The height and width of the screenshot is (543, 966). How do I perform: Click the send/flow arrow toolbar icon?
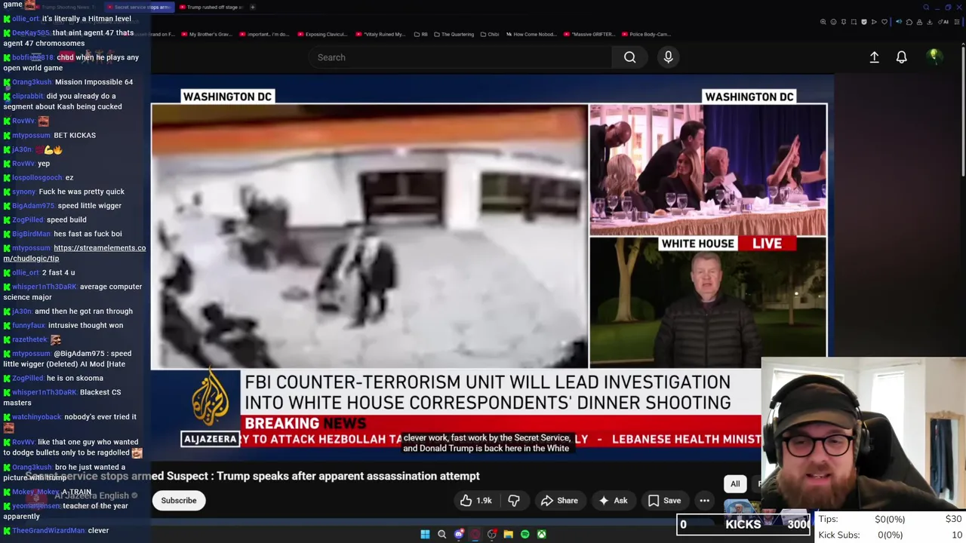874,22
